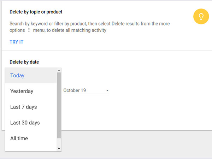Select Today from the date list

(17, 76)
